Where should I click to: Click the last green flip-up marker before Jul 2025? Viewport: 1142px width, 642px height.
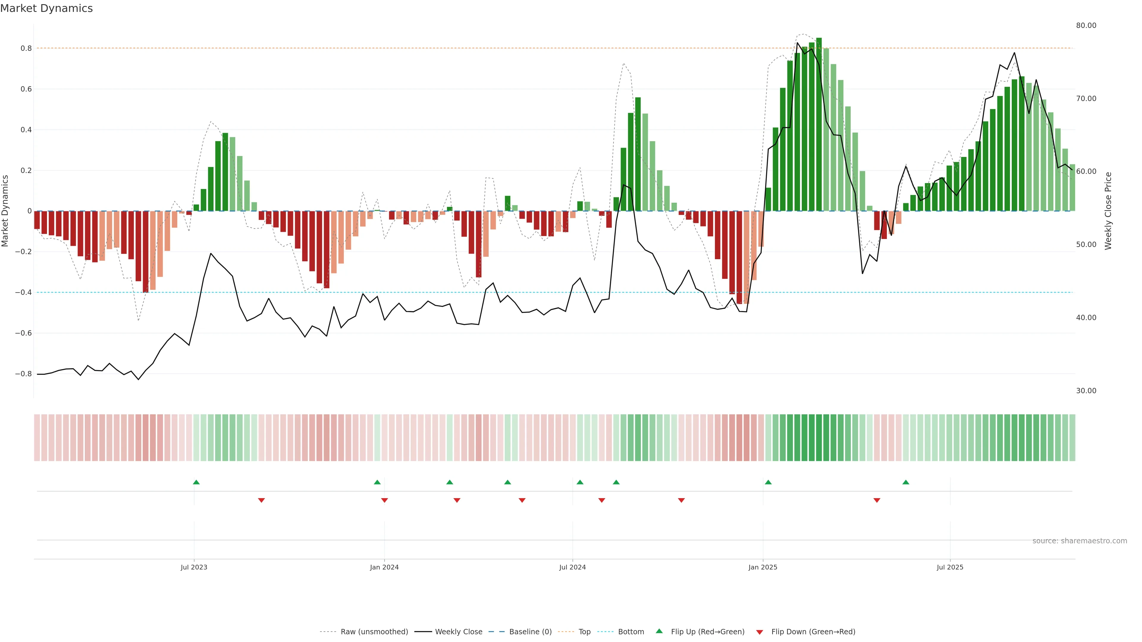pyautogui.click(x=906, y=482)
